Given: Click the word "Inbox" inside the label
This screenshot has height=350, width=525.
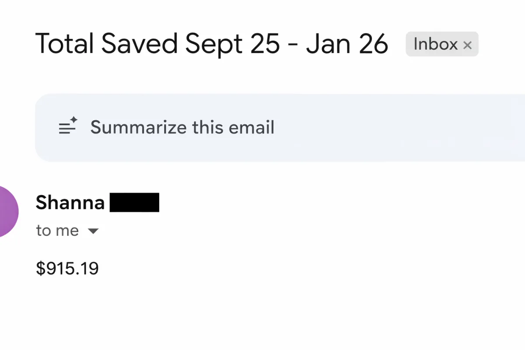Looking at the screenshot, I should (x=435, y=44).
